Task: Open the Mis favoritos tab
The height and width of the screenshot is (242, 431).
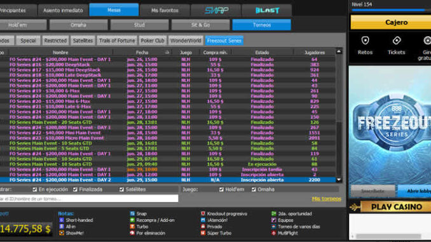Action: (x=165, y=10)
